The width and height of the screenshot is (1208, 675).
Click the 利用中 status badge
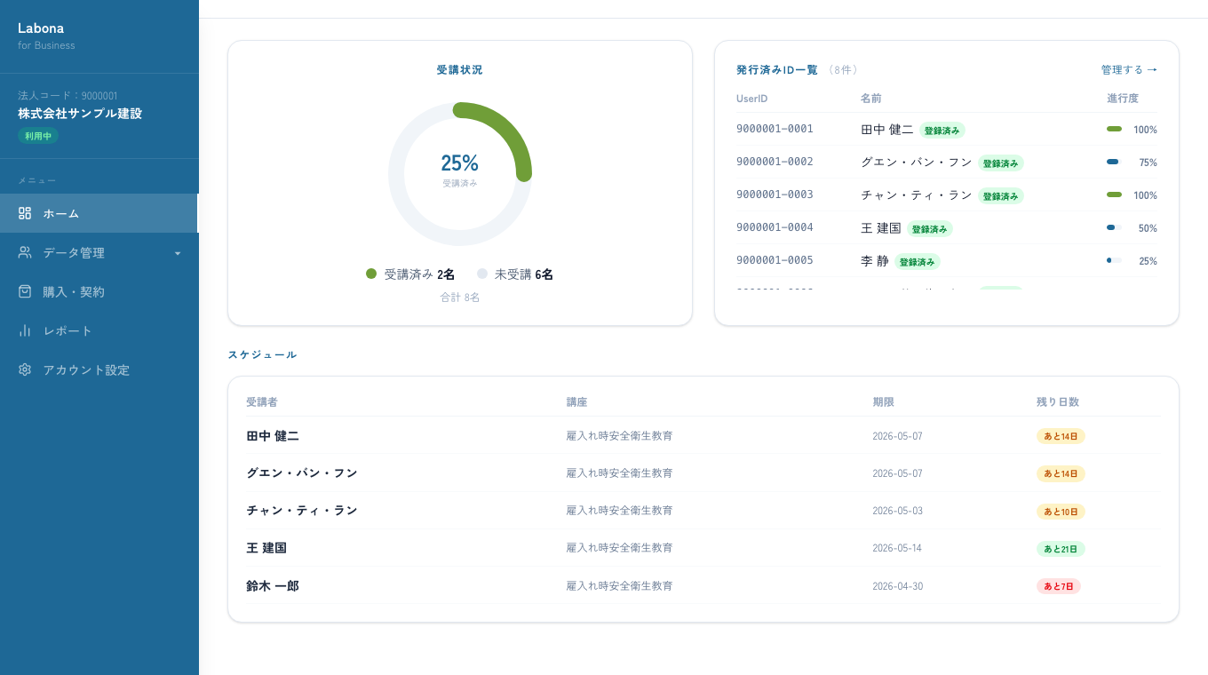(38, 136)
